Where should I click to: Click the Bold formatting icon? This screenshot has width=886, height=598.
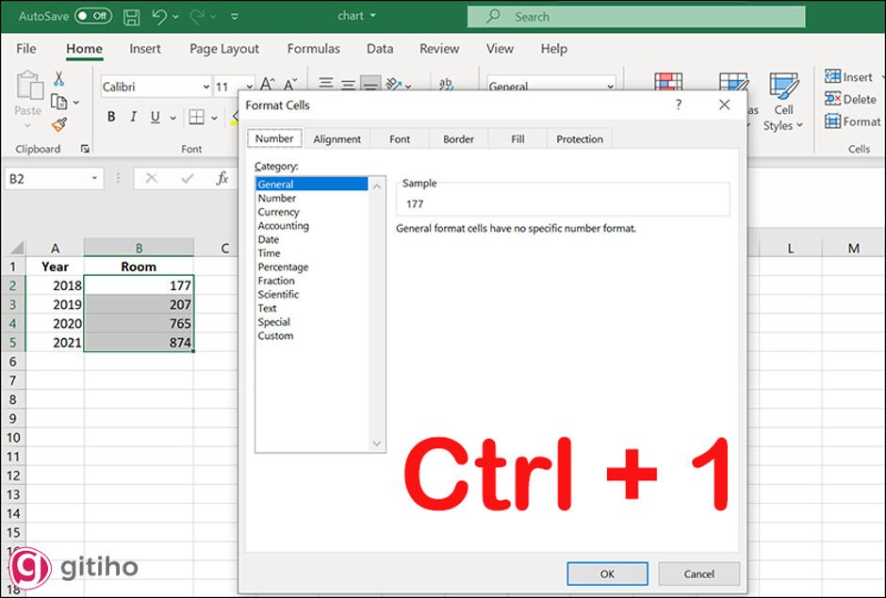pos(110,117)
